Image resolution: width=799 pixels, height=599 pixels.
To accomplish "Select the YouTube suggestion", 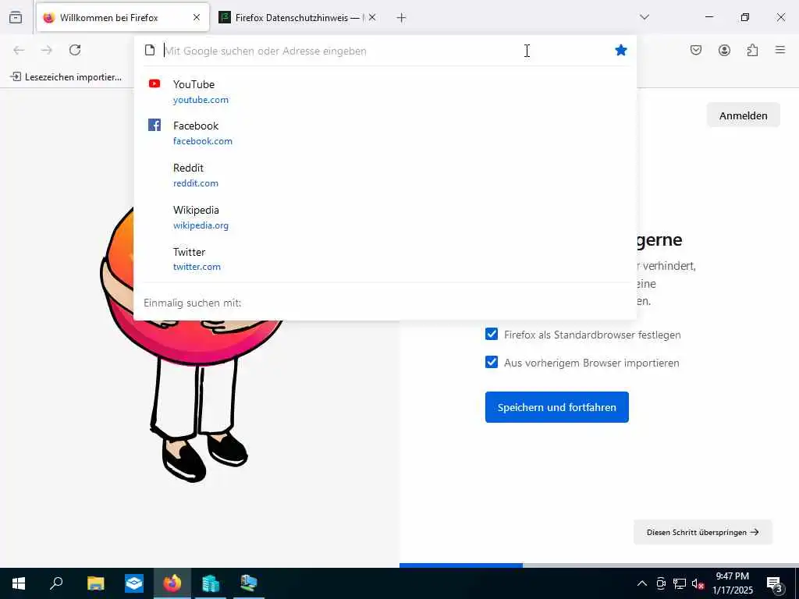I will click(x=385, y=92).
